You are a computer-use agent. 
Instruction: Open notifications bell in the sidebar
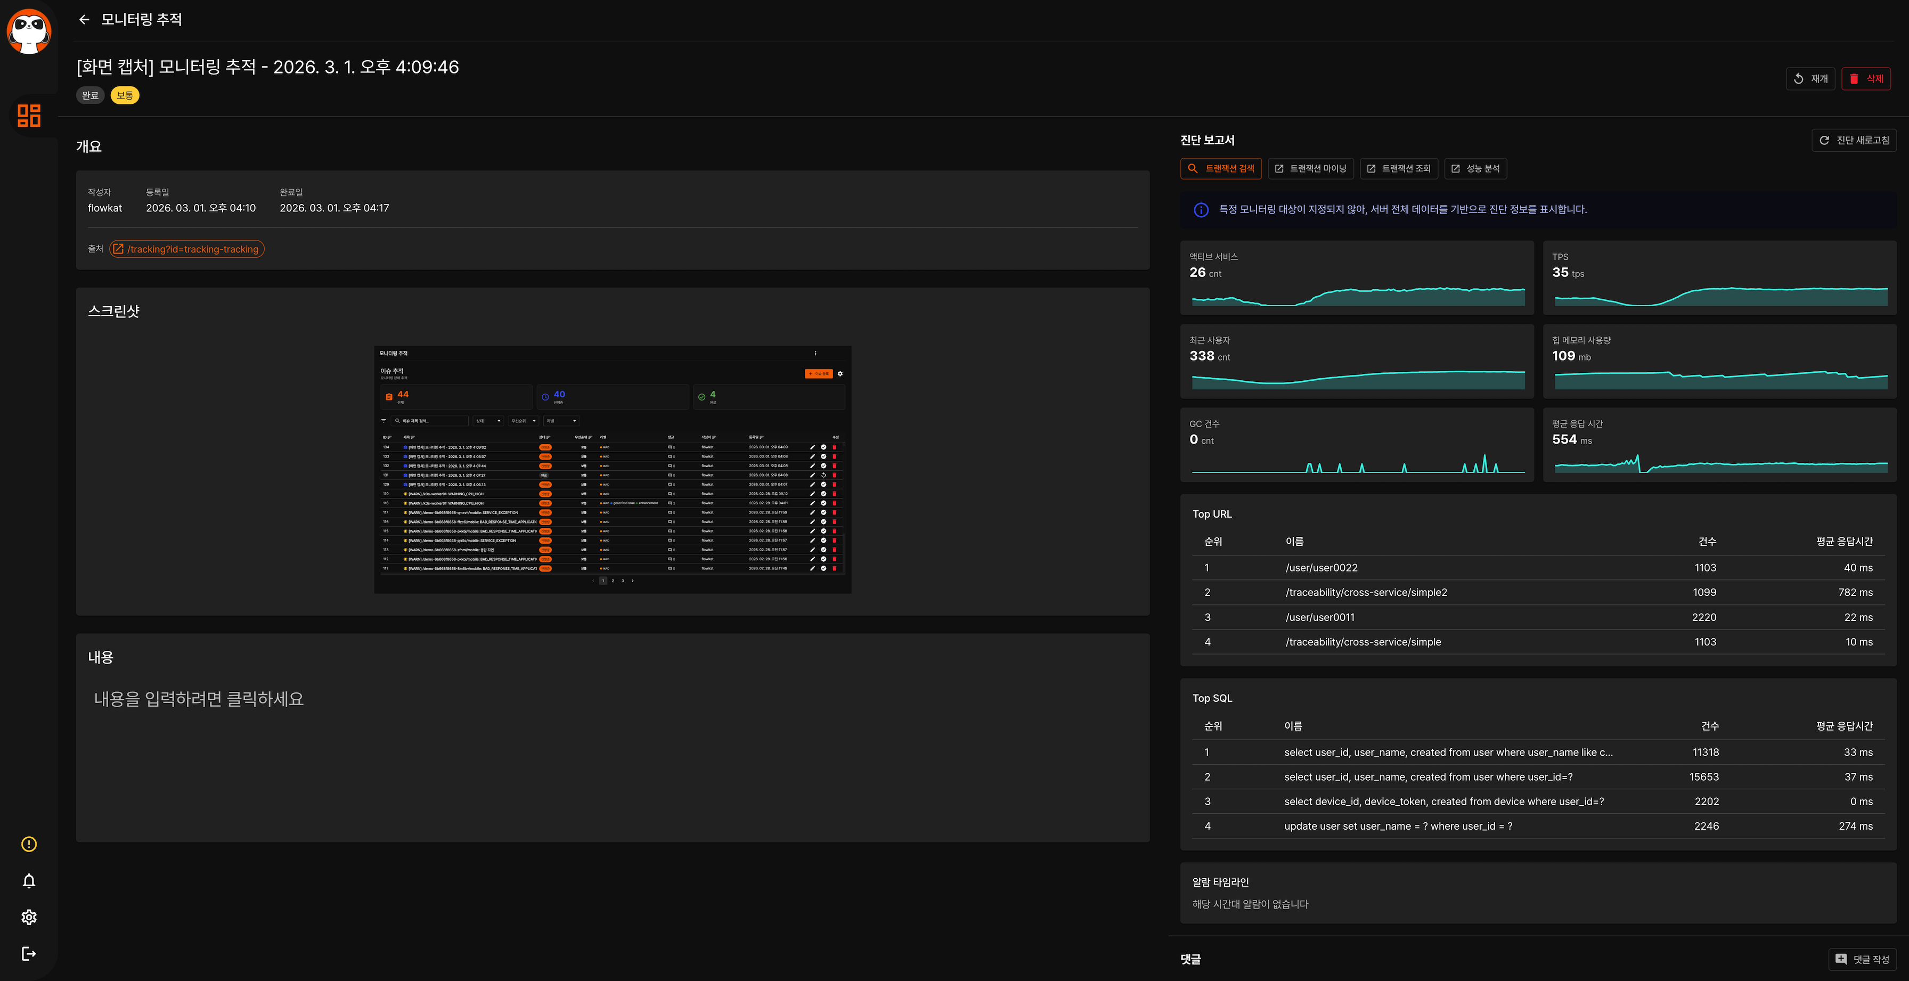point(29,880)
